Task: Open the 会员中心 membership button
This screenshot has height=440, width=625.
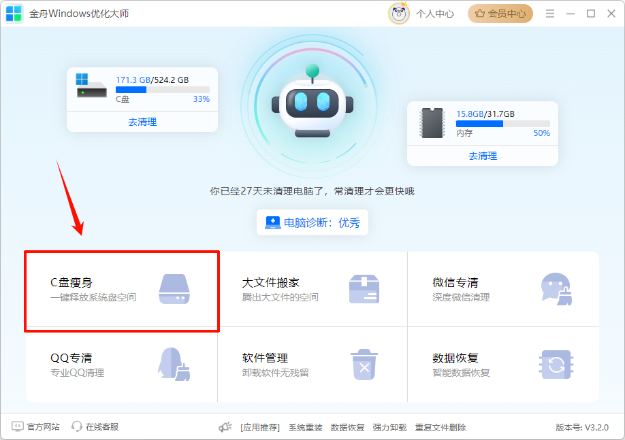Action: [x=500, y=13]
